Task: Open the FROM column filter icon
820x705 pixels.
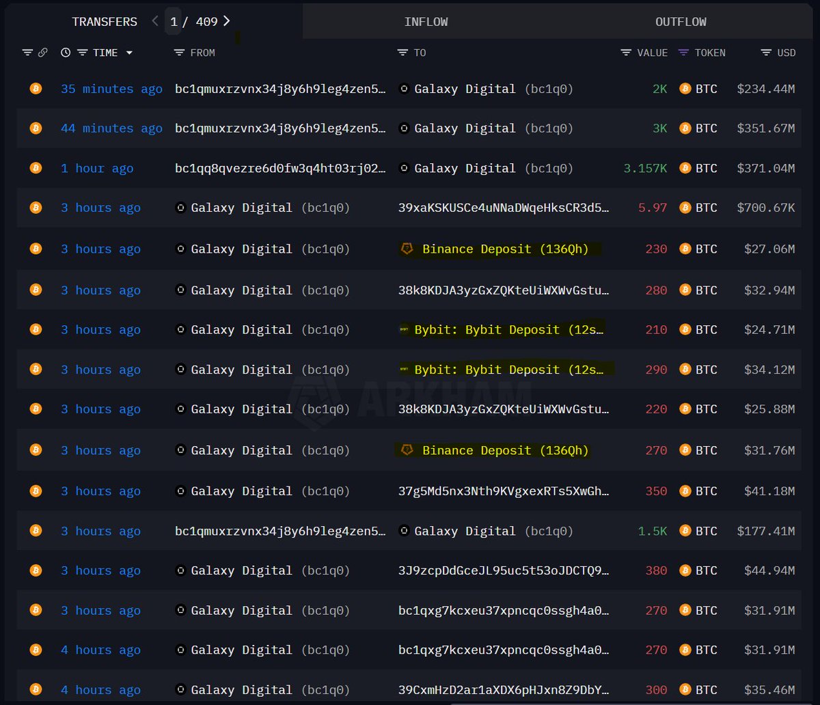Action: (179, 53)
